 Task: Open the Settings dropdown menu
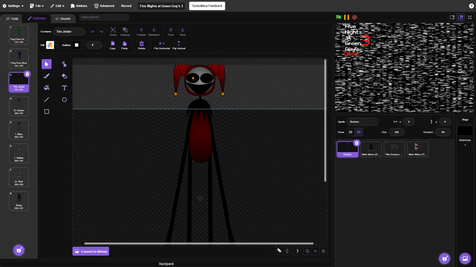(x=13, y=6)
